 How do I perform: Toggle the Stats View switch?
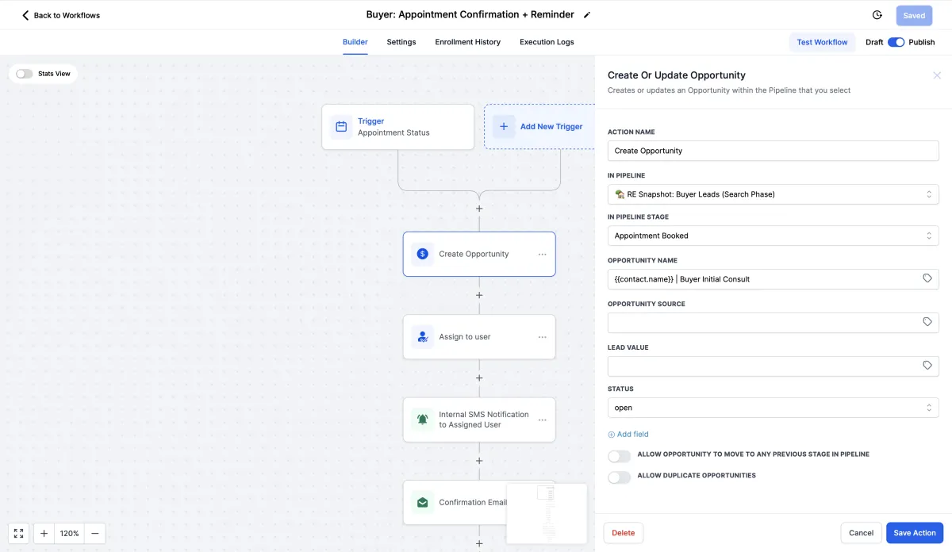pos(25,74)
